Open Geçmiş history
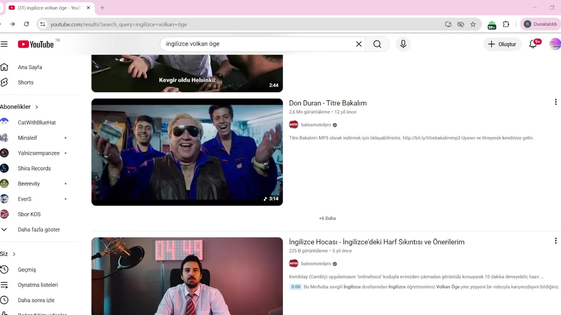Image resolution: width=561 pixels, height=315 pixels. pyautogui.click(x=27, y=269)
